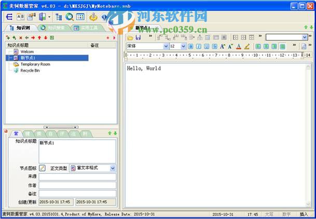
Task: Click the red right arrow tree icon
Action: click(33, 38)
